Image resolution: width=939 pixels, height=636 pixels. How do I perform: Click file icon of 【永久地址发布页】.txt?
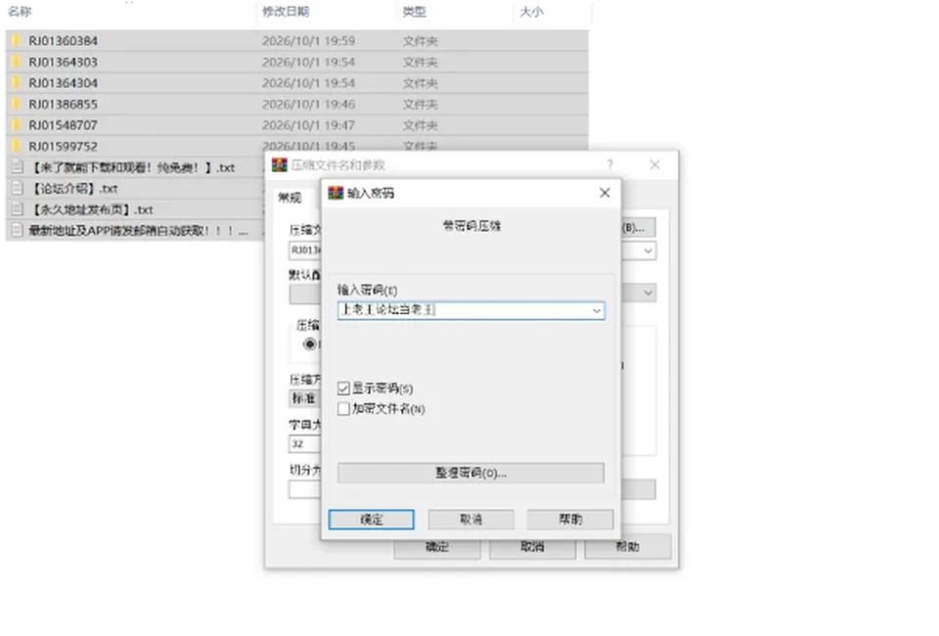pyautogui.click(x=18, y=209)
